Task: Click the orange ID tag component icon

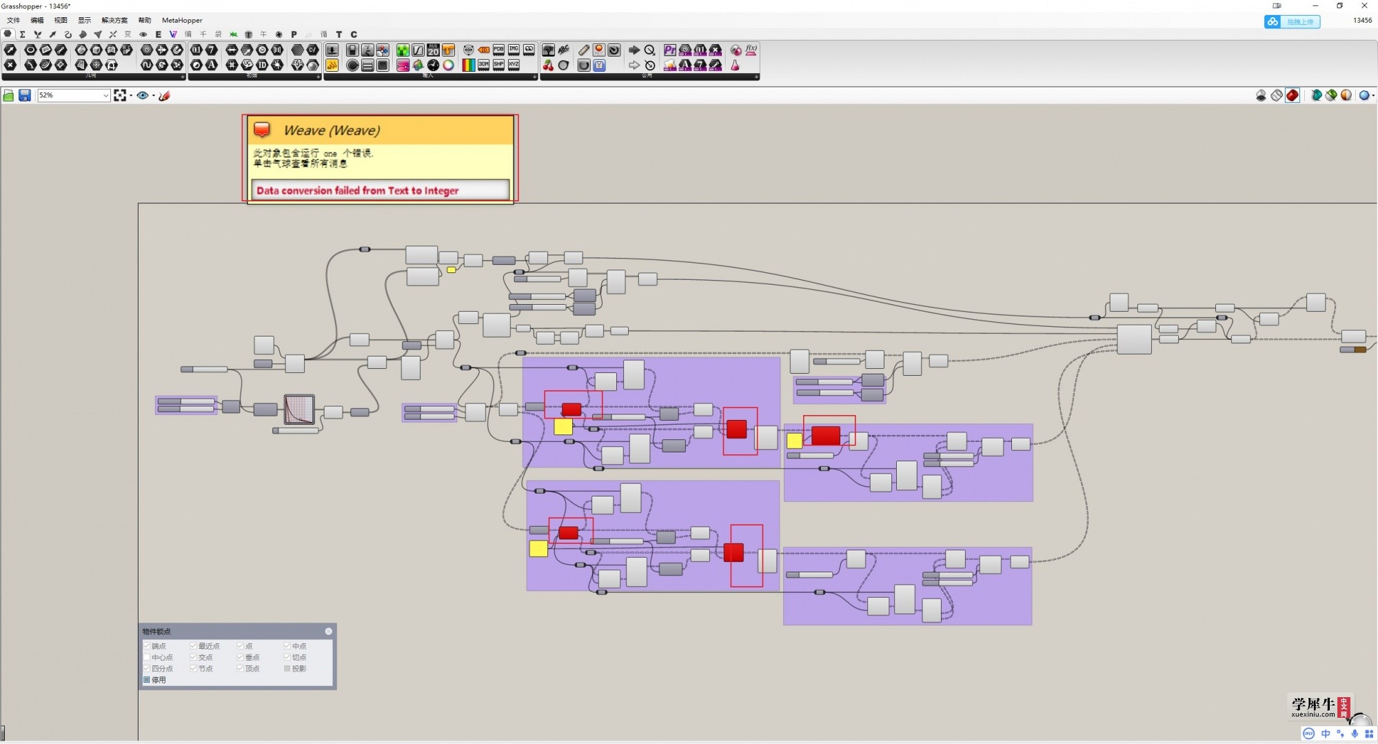Action: (483, 50)
